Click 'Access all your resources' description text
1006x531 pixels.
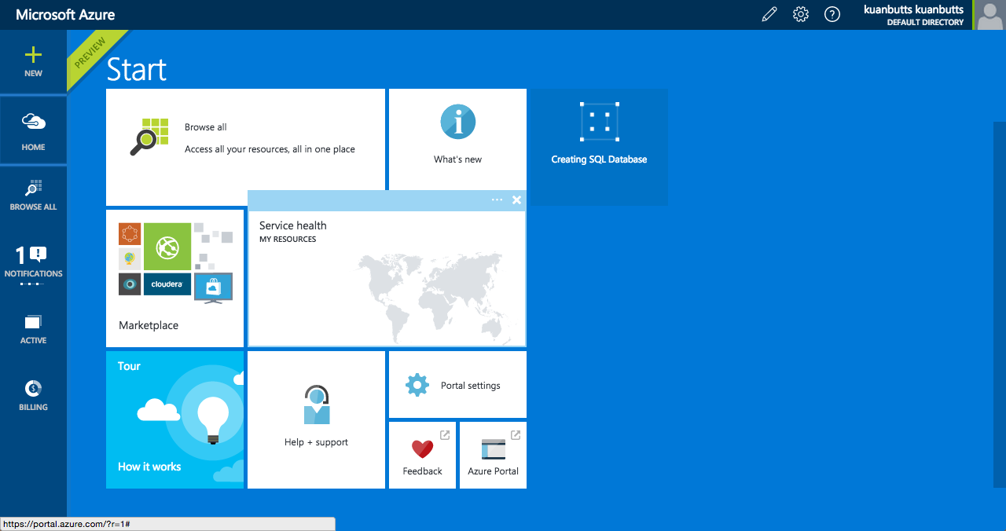click(270, 149)
